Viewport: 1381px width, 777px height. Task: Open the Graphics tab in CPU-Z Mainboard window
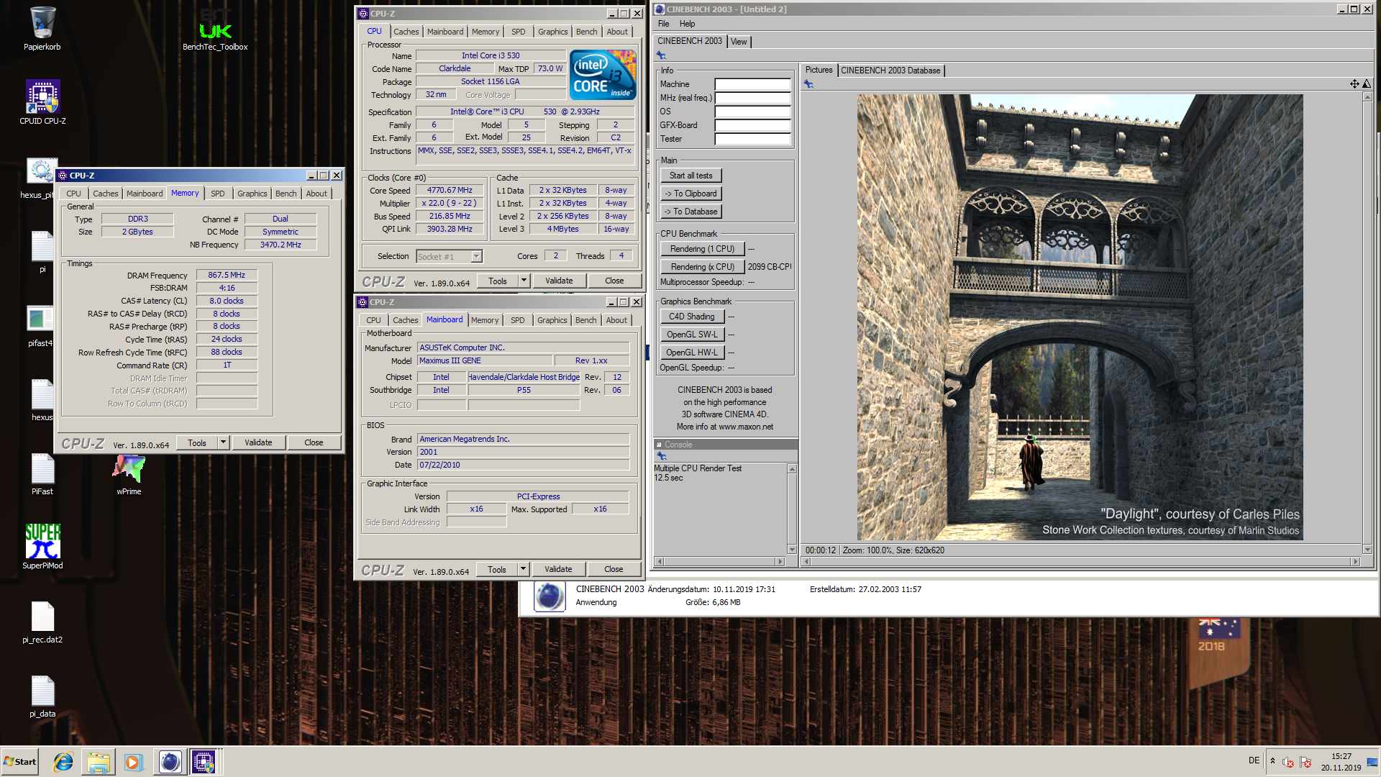tap(552, 320)
